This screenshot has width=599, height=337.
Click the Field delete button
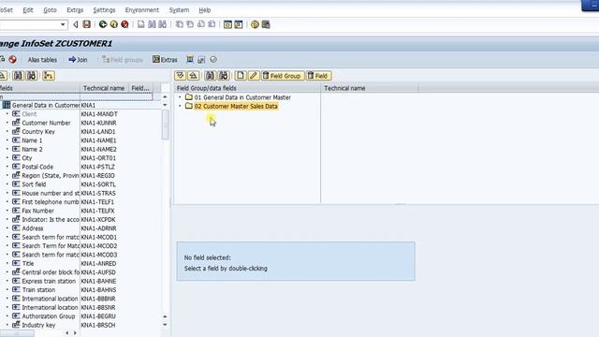318,76
